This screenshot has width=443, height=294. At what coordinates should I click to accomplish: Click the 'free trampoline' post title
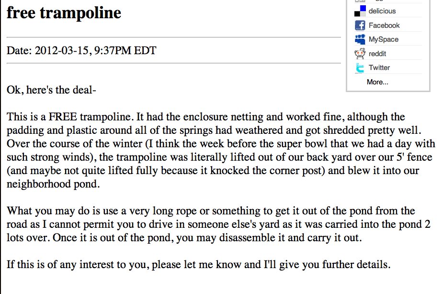coord(64,13)
